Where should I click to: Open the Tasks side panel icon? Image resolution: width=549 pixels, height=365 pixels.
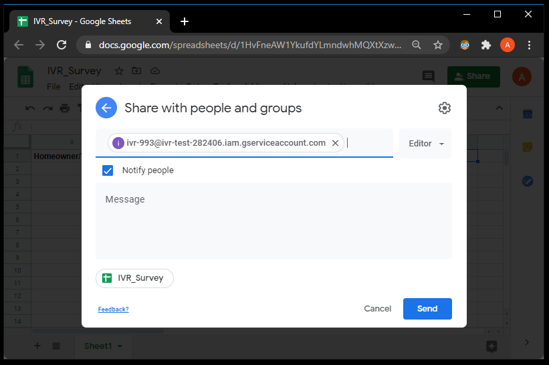pos(528,181)
